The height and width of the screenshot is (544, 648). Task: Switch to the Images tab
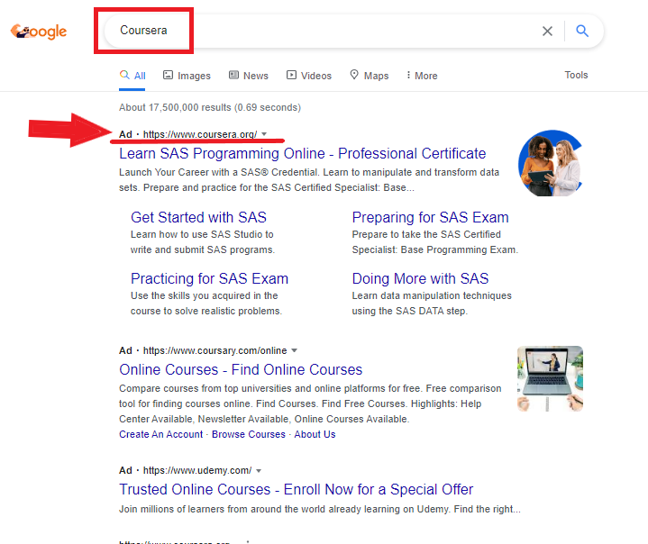coord(187,76)
